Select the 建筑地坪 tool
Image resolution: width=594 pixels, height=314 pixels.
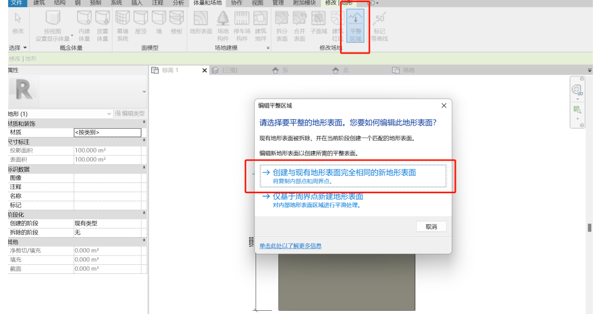[x=260, y=26]
